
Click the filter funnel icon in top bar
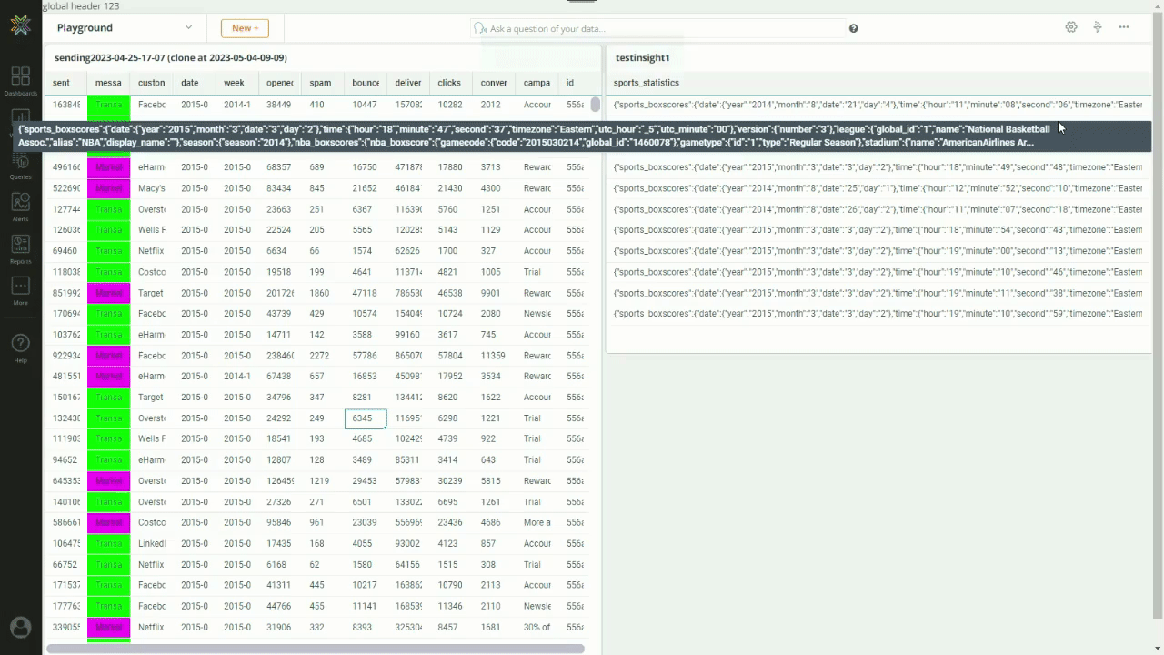[x=1098, y=27]
